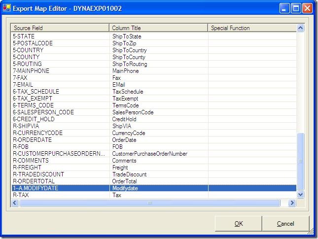The image size is (318, 239).
Task: Click the Comments column title cell
Action: [x=159, y=160]
